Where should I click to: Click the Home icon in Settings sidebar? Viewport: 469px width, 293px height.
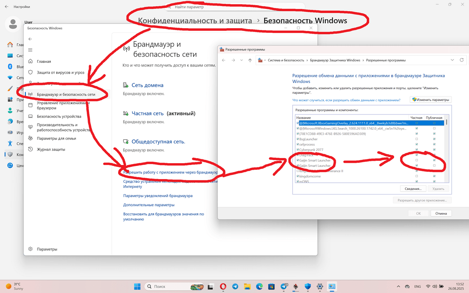coord(10,45)
